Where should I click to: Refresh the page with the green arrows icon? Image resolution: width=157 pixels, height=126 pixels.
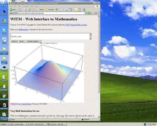pyautogui.click(x=29, y=10)
